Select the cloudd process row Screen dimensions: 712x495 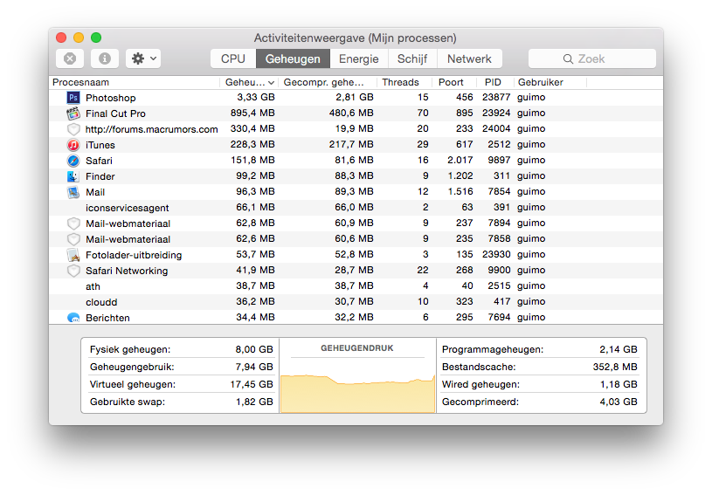click(x=356, y=302)
